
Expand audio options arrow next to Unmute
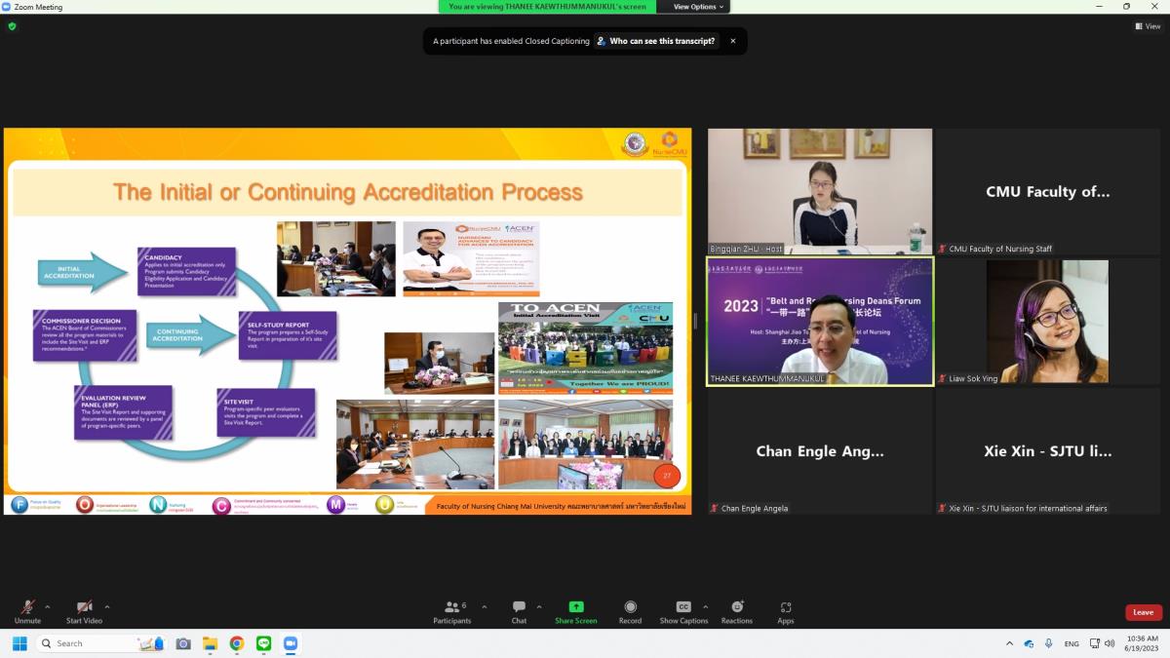click(x=48, y=606)
